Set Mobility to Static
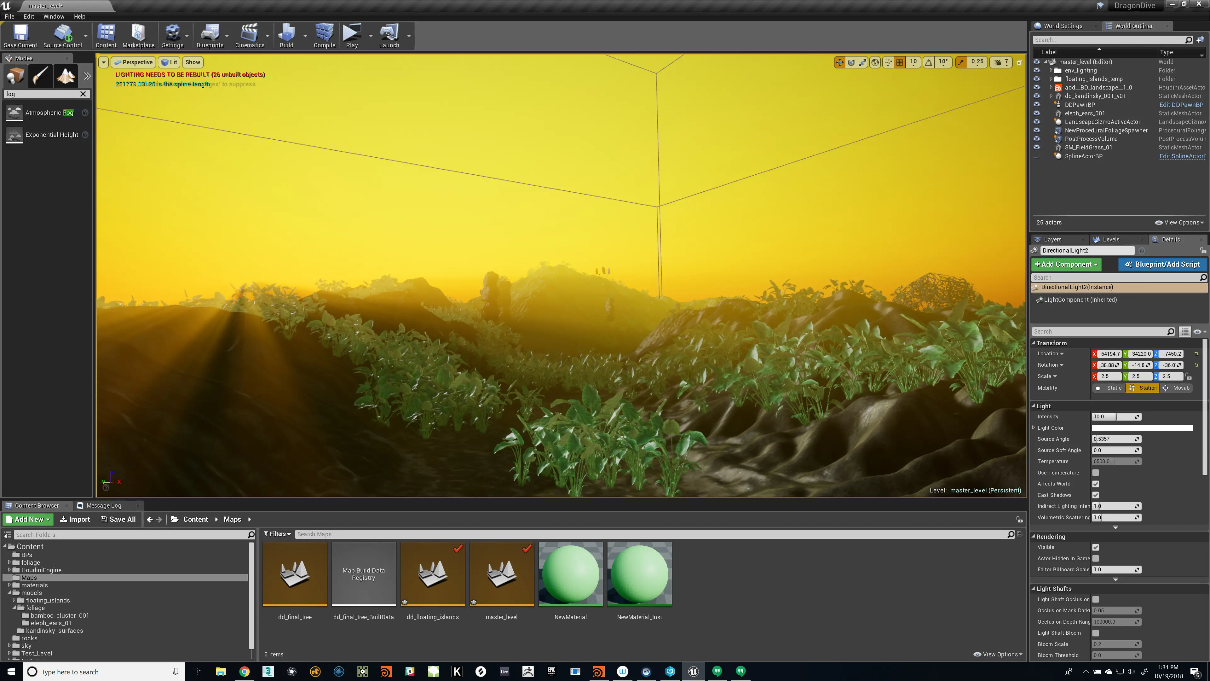The height and width of the screenshot is (681, 1210). (1108, 388)
